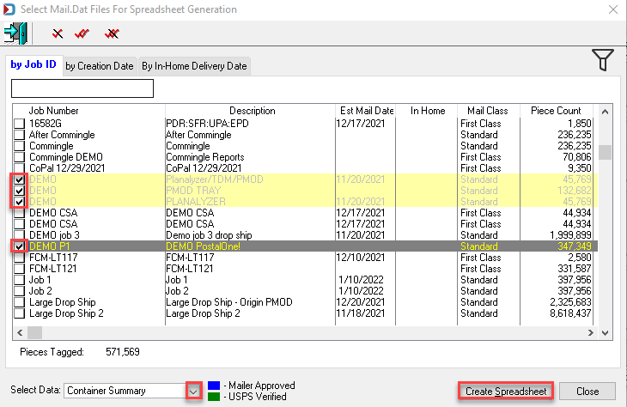Click the horizontal scroll right arrow

(591, 332)
